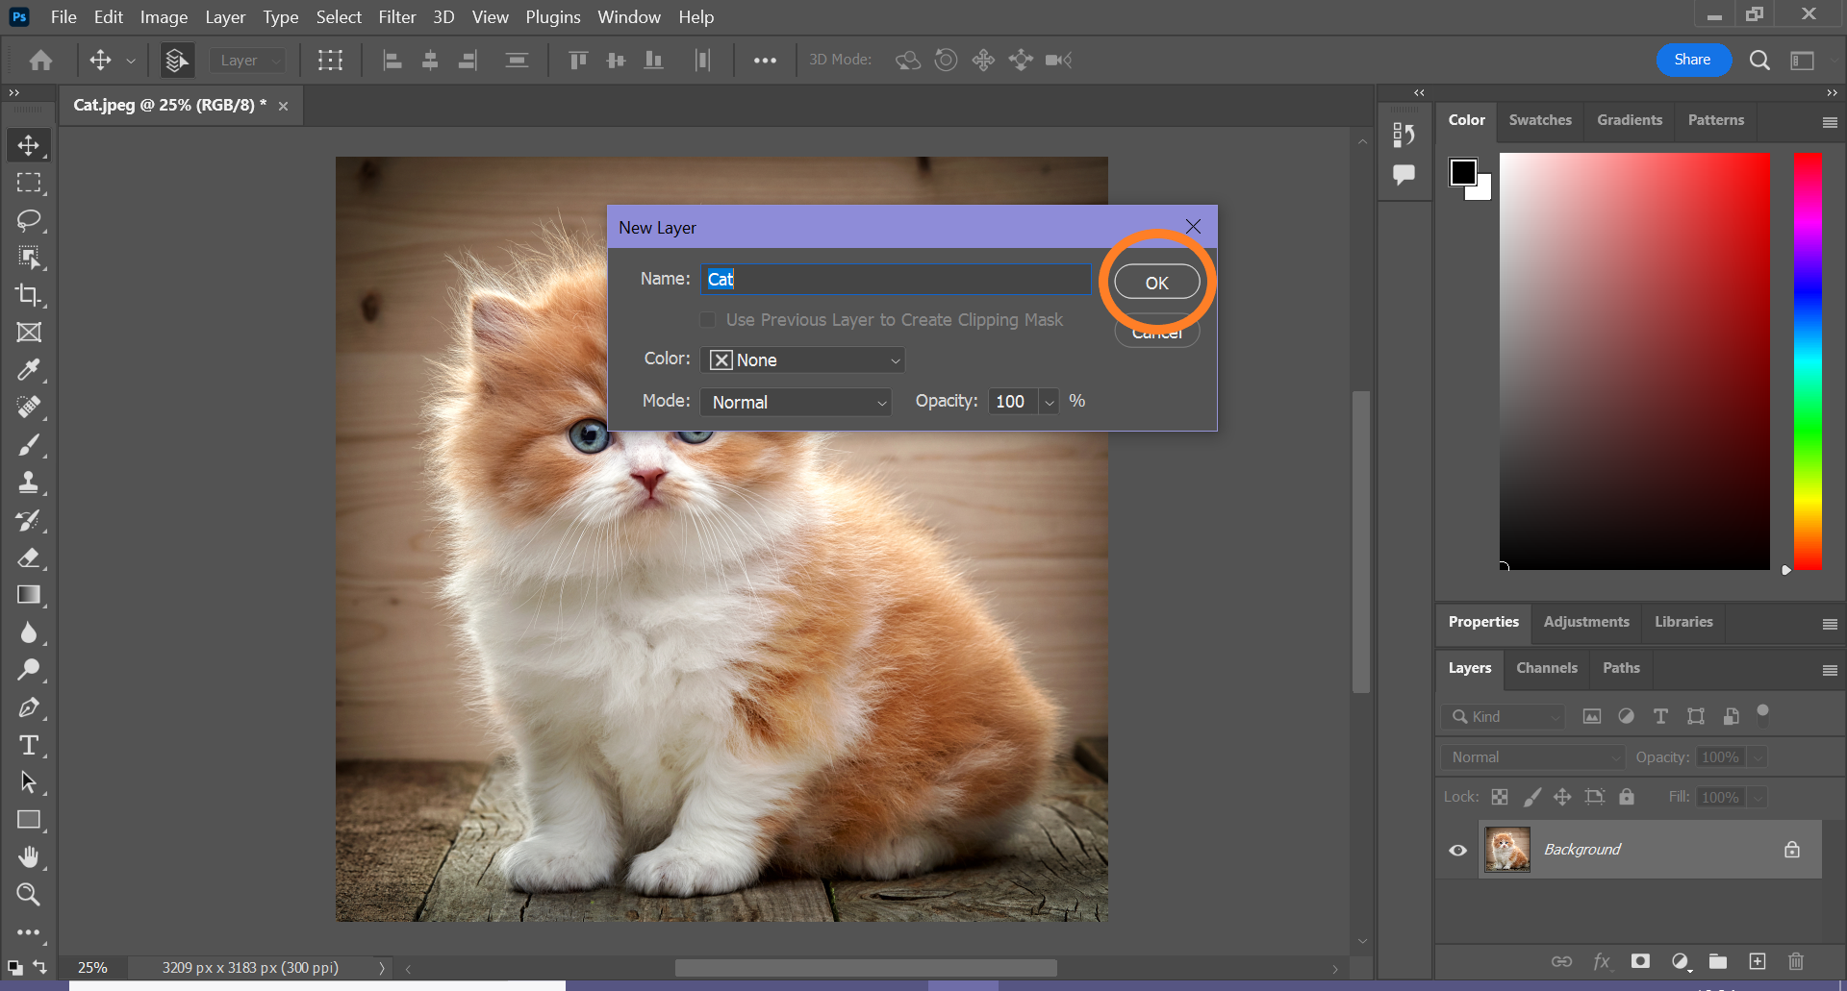The image size is (1847, 991).
Task: Click the layer Name input field
Action: 896,279
